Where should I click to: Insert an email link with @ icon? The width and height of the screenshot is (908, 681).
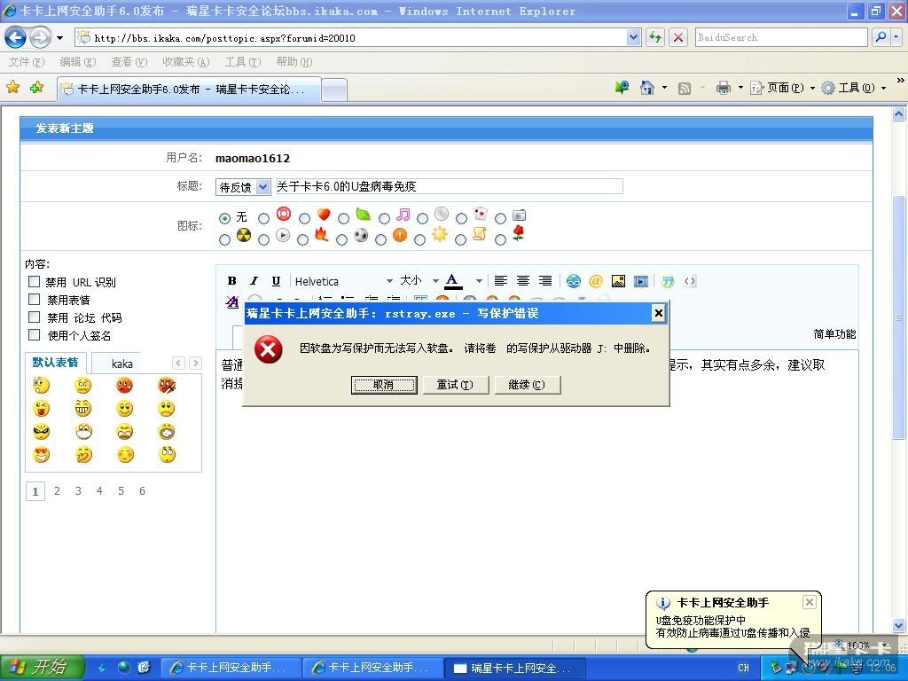coord(595,281)
